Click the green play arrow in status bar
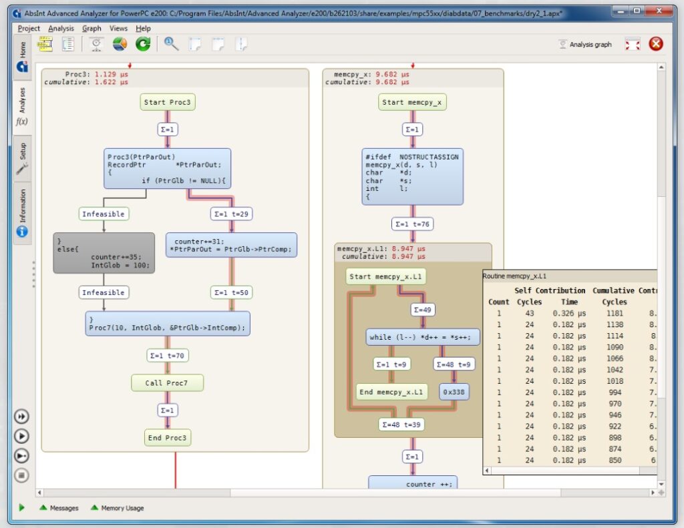Image resolution: width=684 pixels, height=528 pixels. coord(22,507)
